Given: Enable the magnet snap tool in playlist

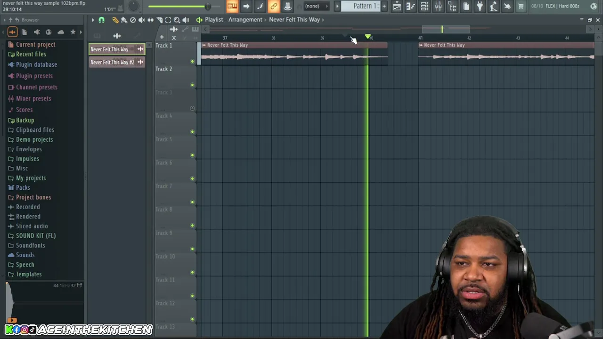Looking at the screenshot, I should (x=101, y=20).
